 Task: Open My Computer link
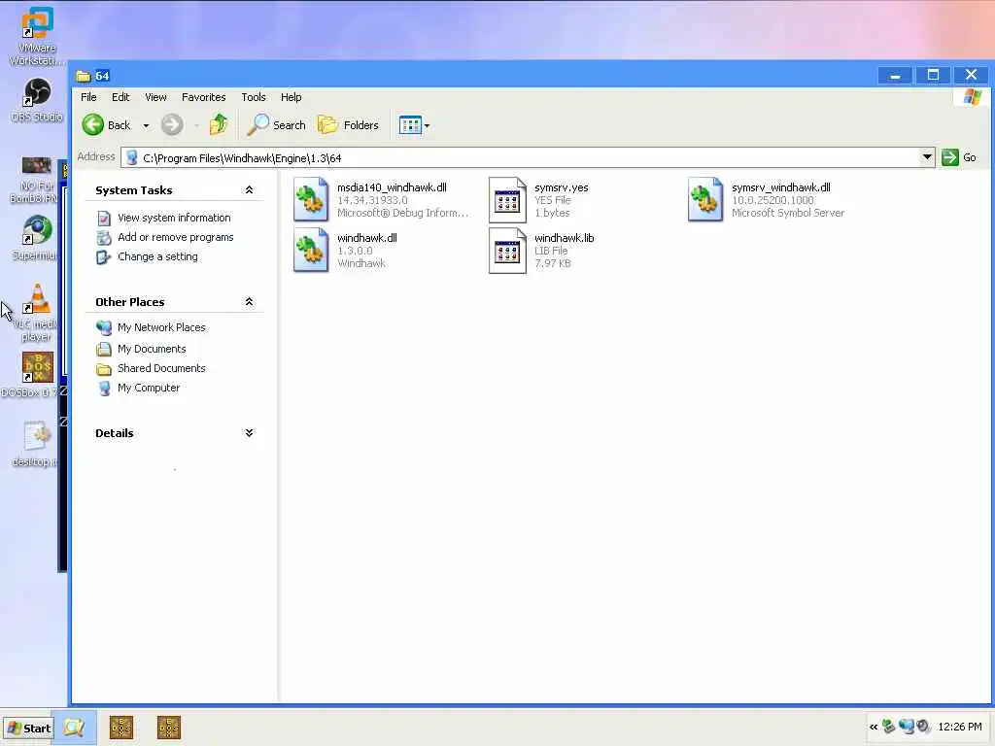click(x=149, y=388)
